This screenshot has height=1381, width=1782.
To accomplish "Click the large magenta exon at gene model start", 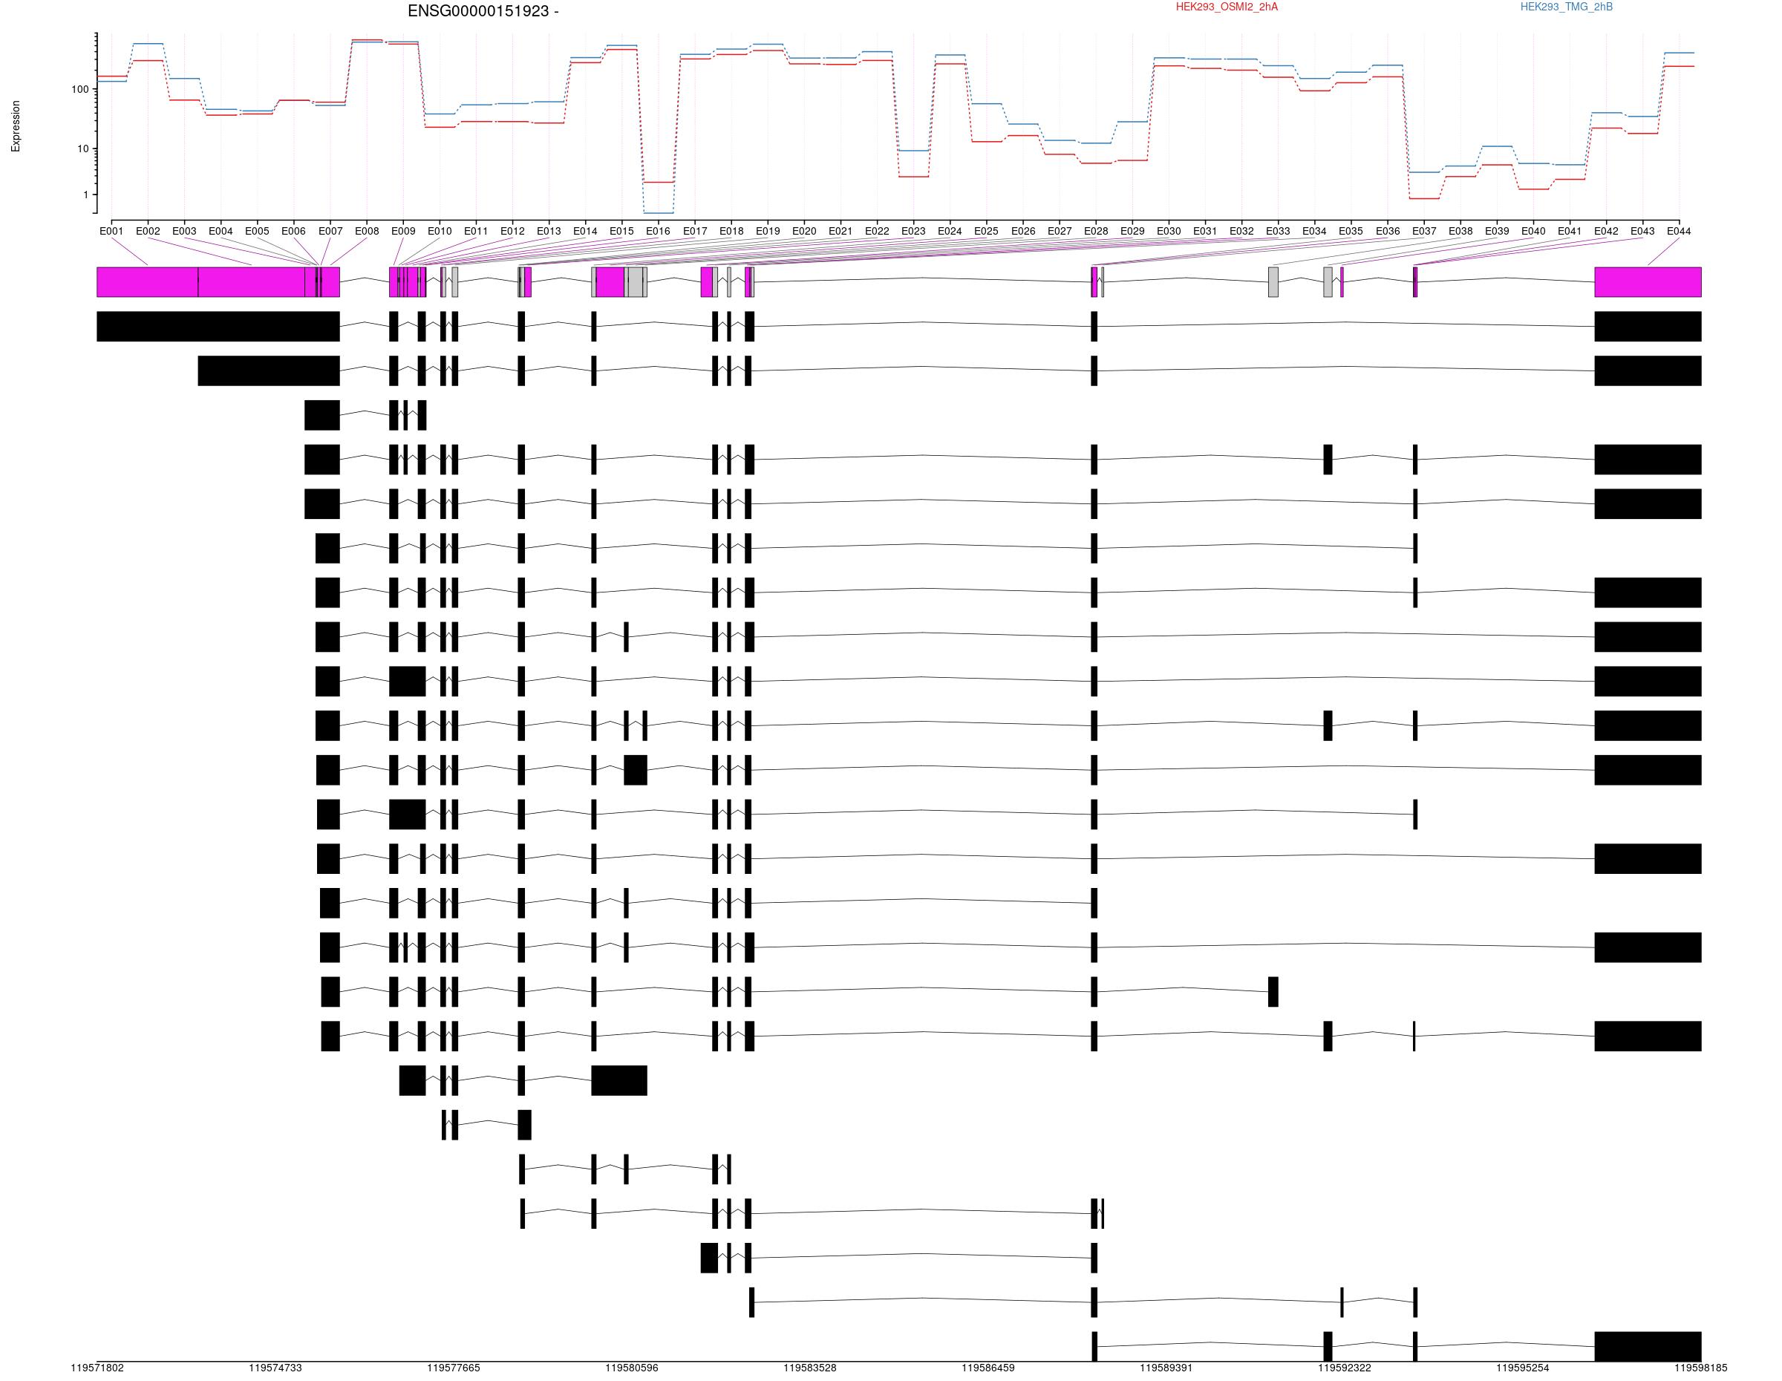I will pos(147,282).
